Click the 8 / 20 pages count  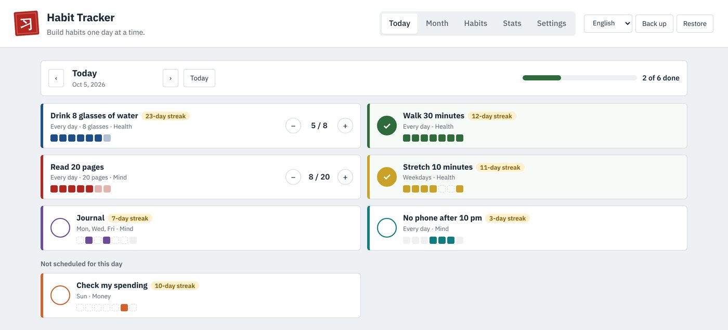(319, 177)
